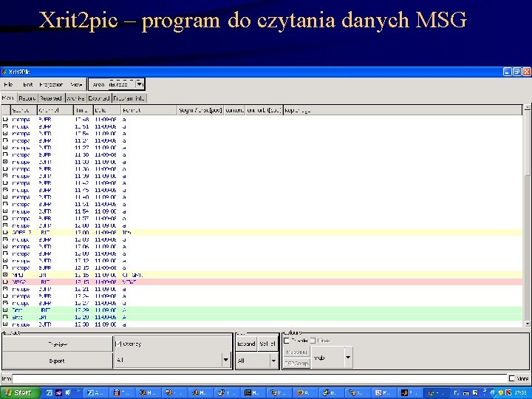Expand the 12:03 row entry
Screen dimensions: 532x399
(x=5, y=239)
